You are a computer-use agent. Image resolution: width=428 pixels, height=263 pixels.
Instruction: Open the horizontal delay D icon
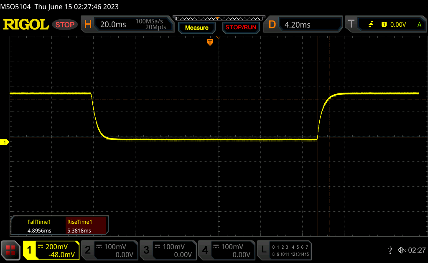click(x=272, y=25)
